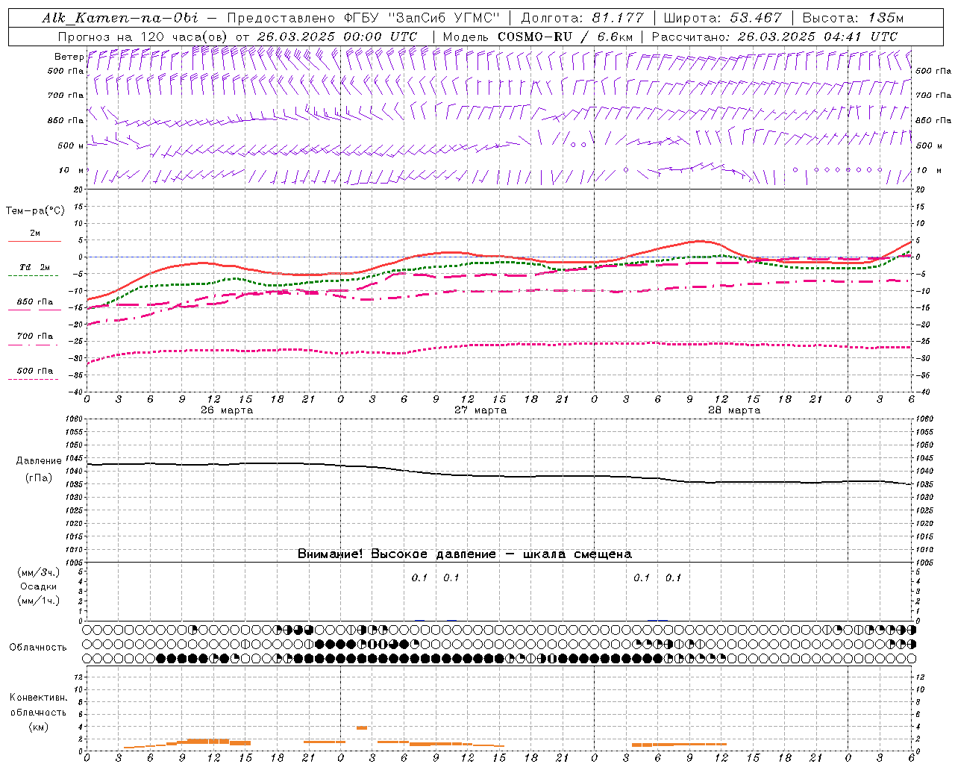Click the '500 м' wind level label on the left
This screenshot has width=955, height=764.
(71, 145)
